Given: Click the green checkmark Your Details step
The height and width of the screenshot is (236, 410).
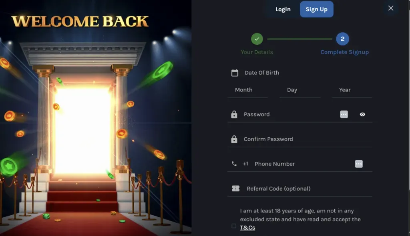Looking at the screenshot, I should (x=257, y=39).
